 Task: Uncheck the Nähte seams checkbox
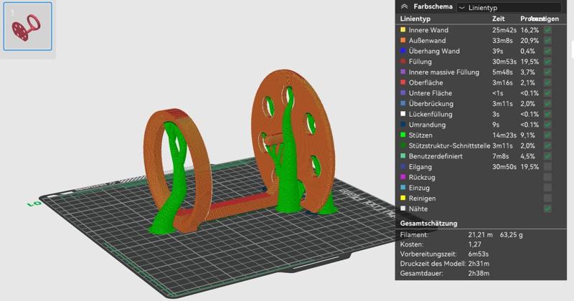[547, 209]
